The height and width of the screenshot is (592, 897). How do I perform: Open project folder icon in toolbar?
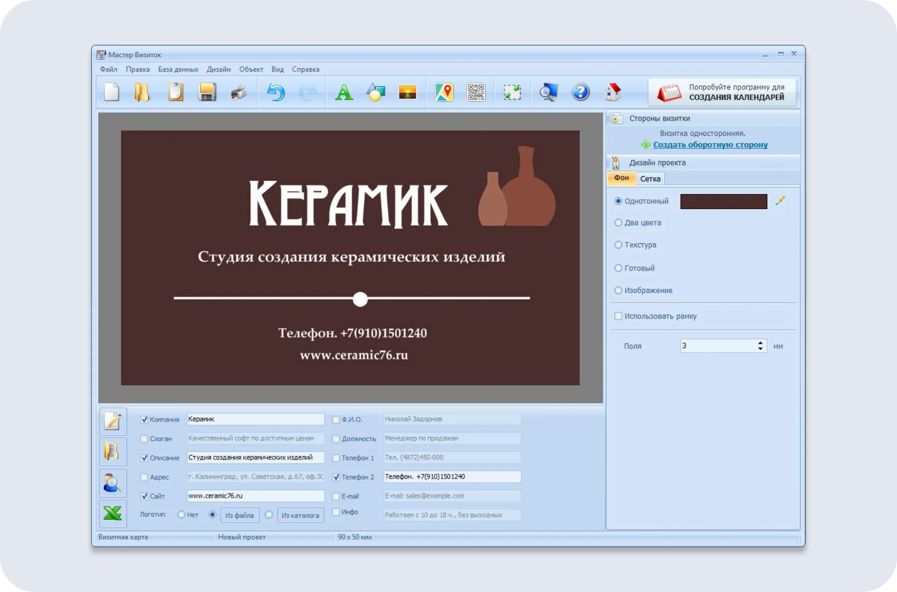[142, 92]
